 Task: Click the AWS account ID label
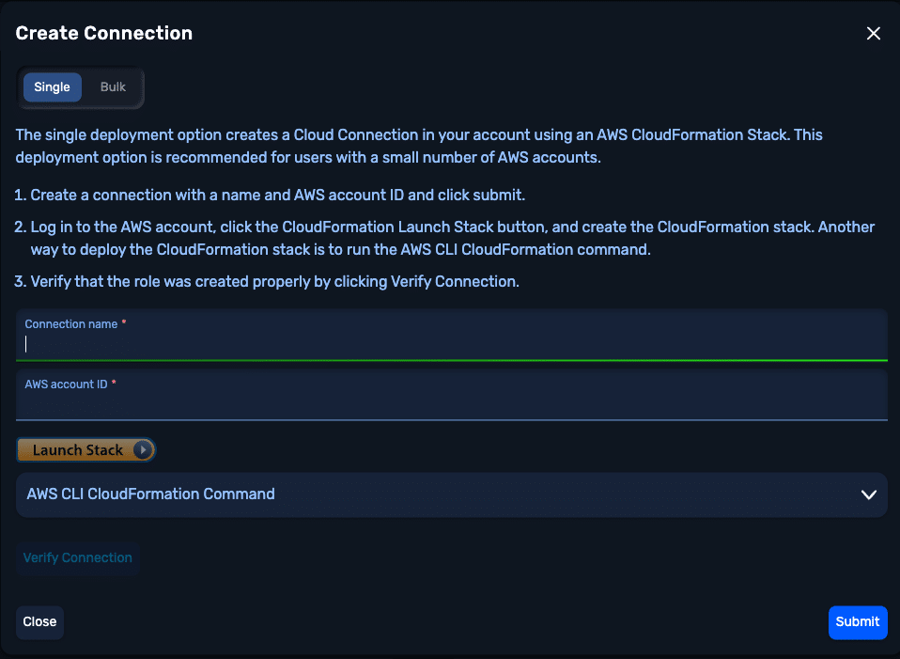pyautogui.click(x=66, y=384)
